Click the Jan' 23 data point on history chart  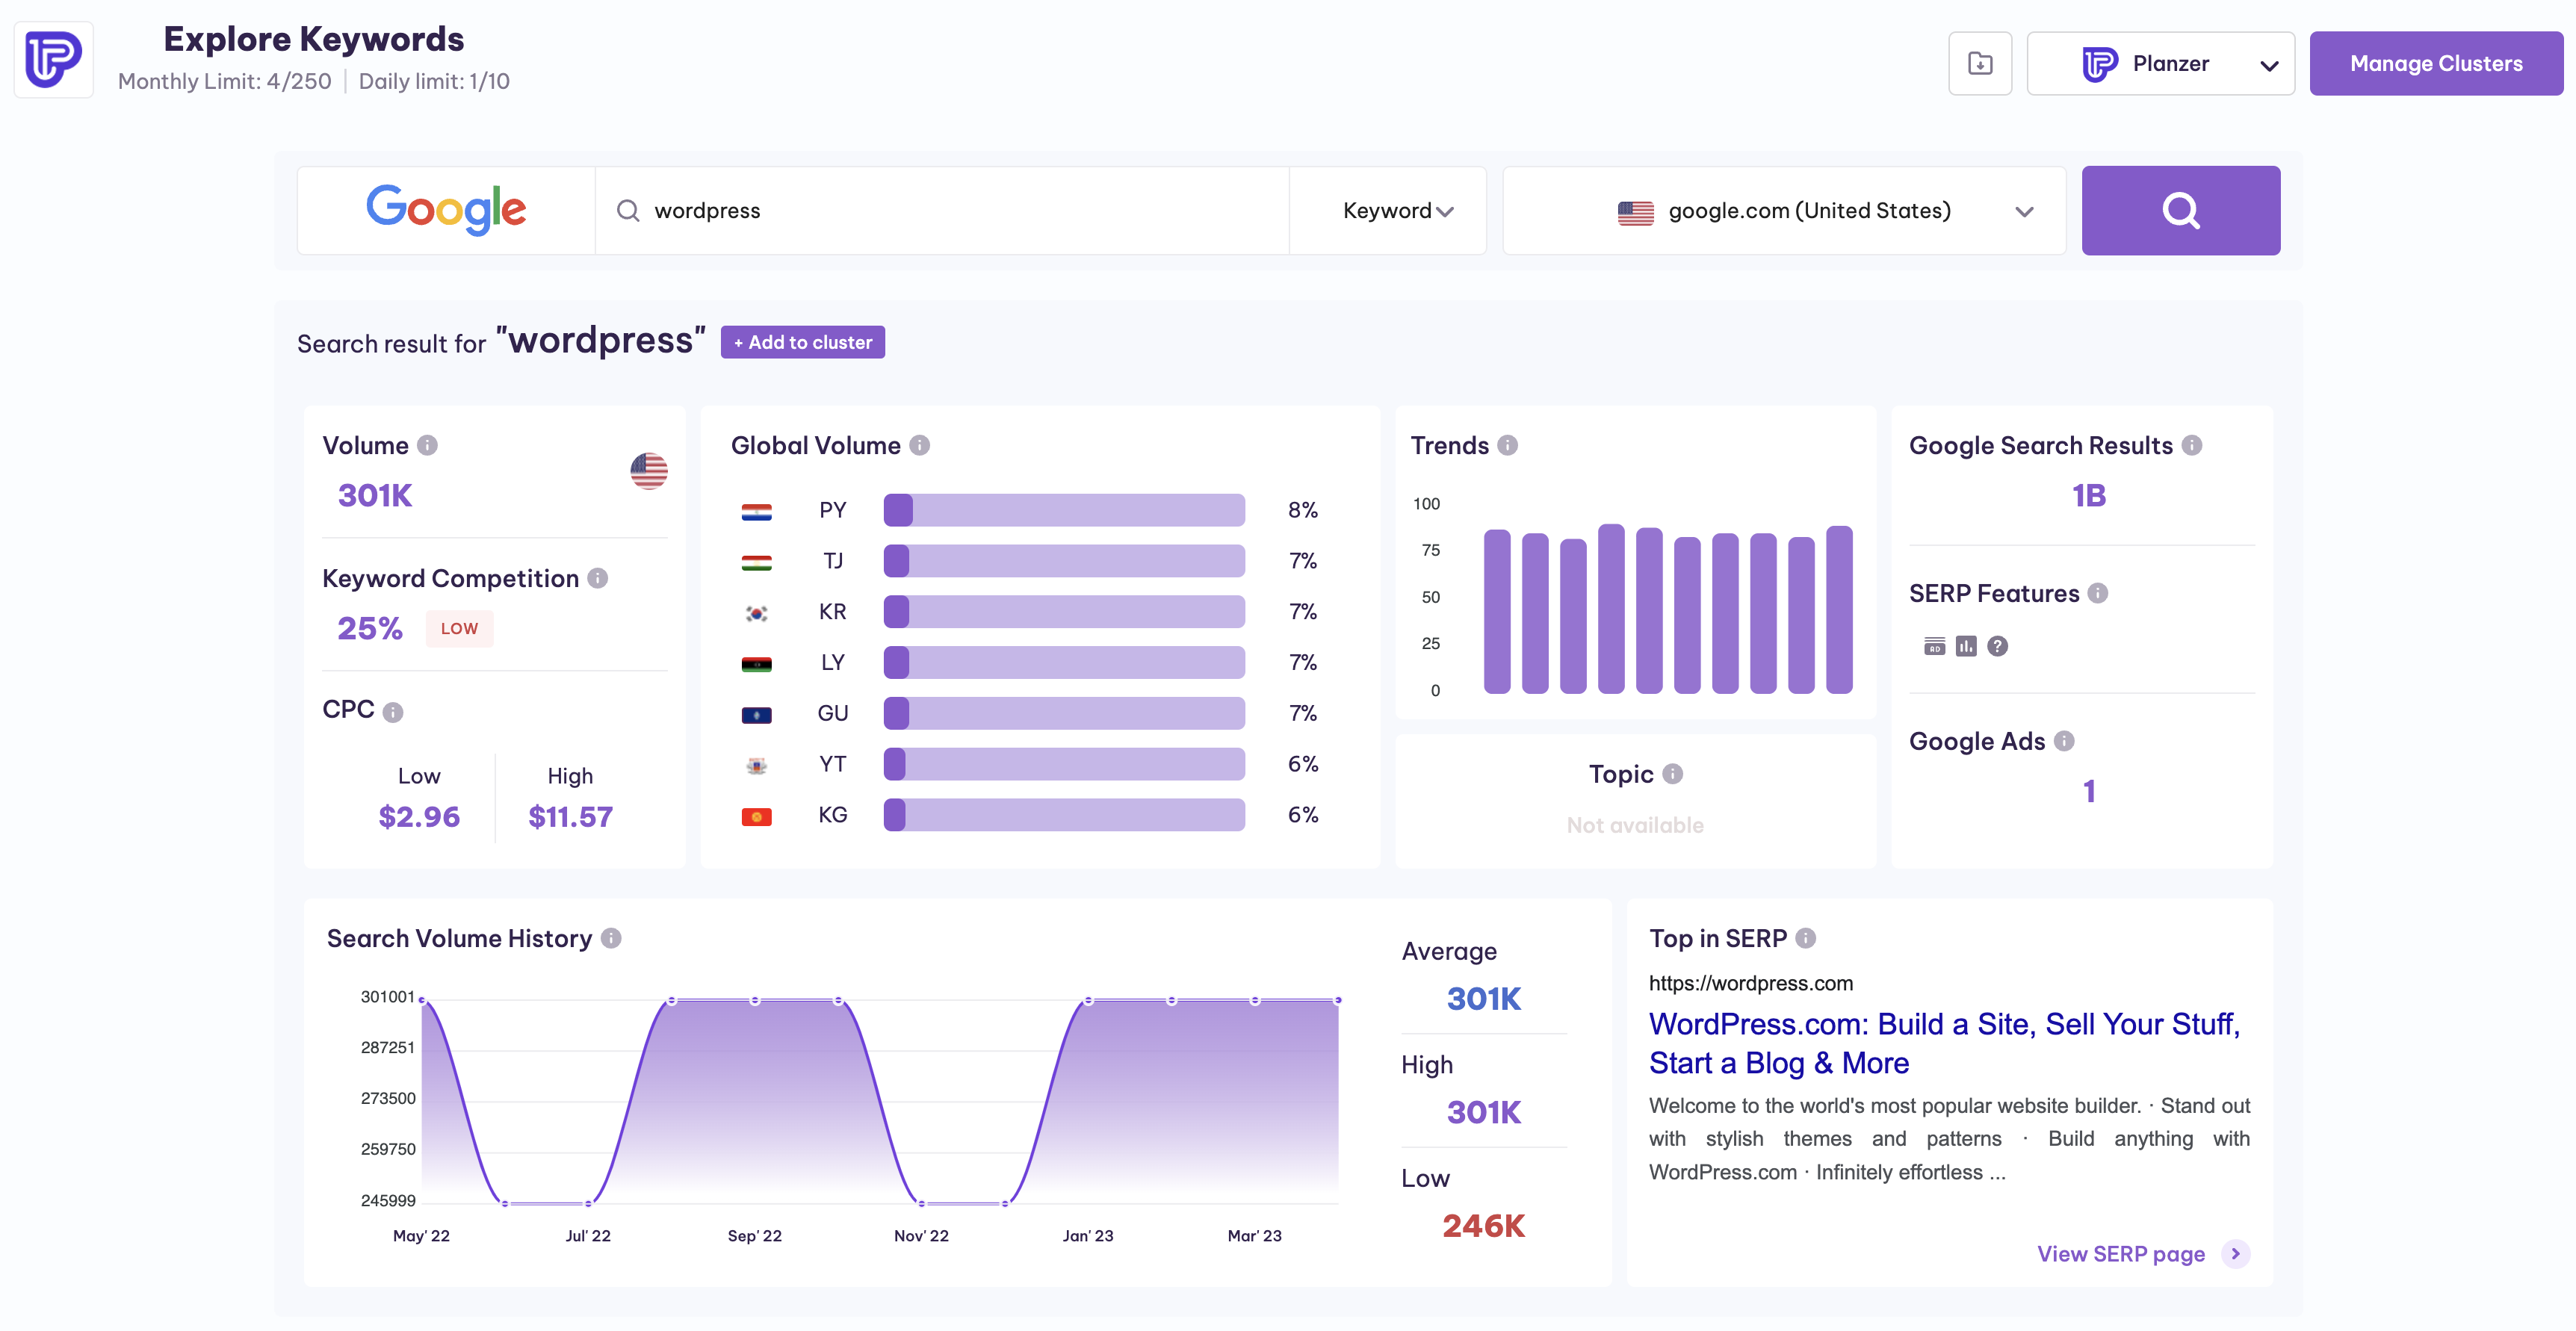[1088, 1000]
